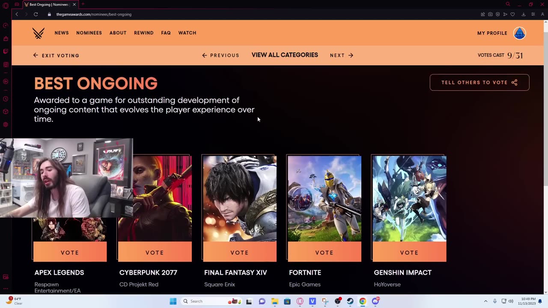The width and height of the screenshot is (548, 308).
Task: Open the REWIND menu item
Action: (144, 33)
